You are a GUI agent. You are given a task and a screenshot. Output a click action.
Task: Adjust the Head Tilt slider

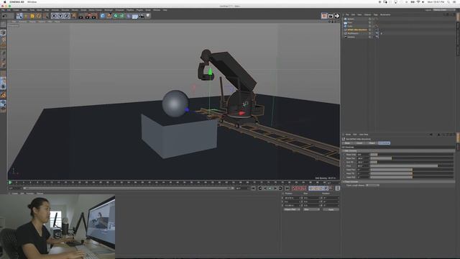(412, 173)
